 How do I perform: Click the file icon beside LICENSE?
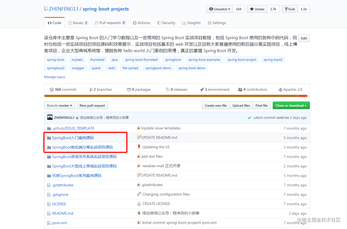pyautogui.click(x=49, y=204)
